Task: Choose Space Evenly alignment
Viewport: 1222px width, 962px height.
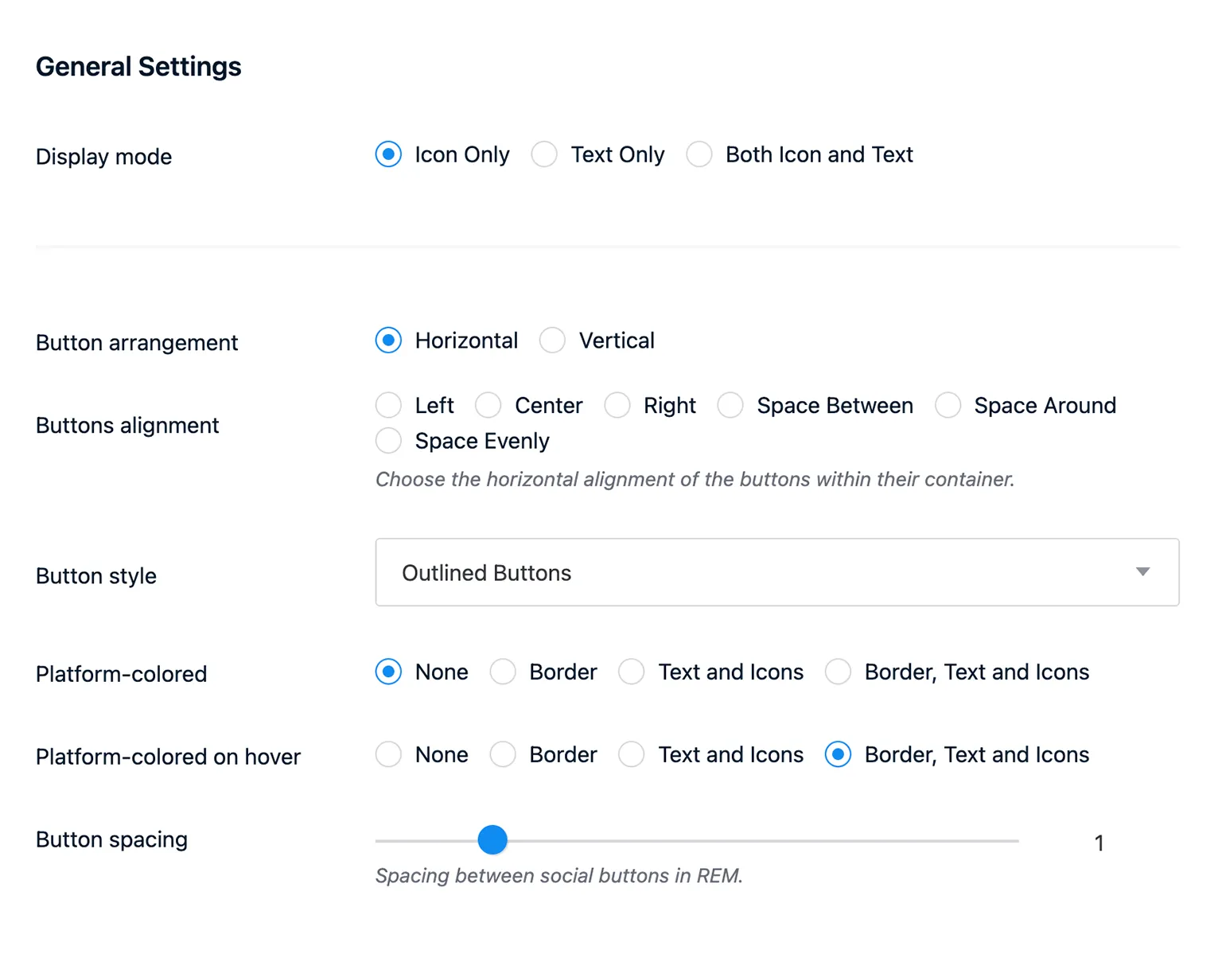Action: click(x=388, y=440)
